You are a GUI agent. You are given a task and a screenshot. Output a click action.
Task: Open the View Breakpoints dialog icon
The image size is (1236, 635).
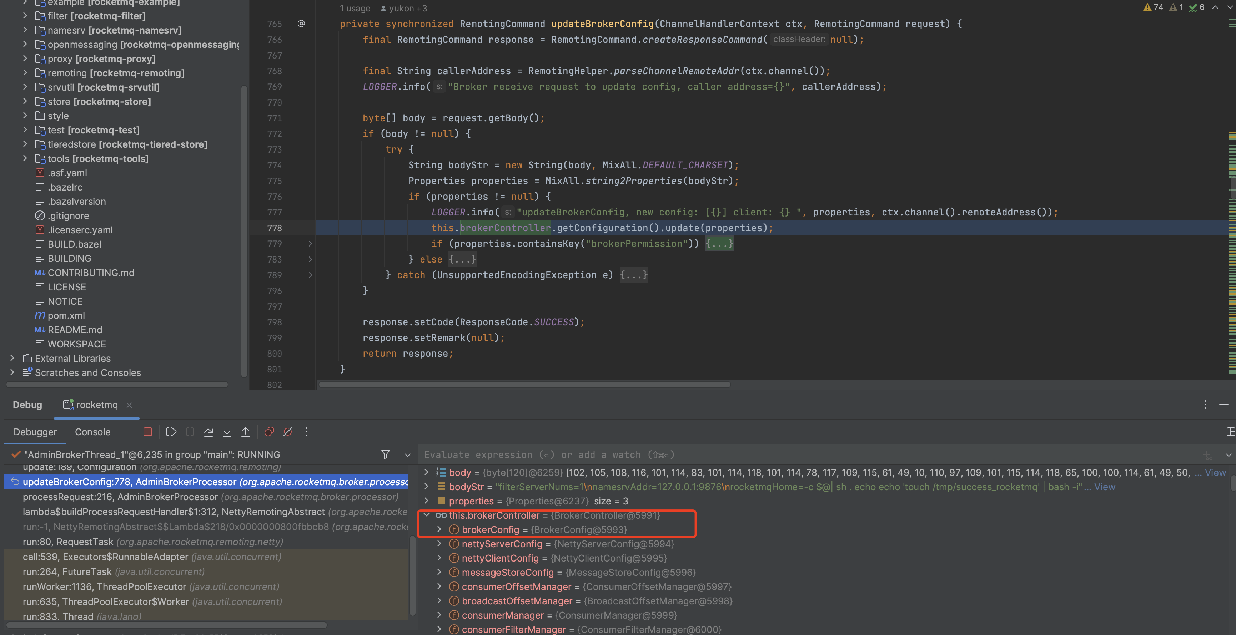point(269,432)
